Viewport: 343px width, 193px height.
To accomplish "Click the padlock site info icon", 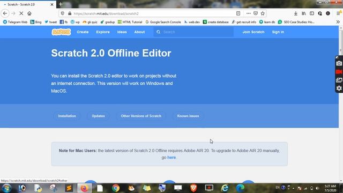I will [x=70, y=13].
